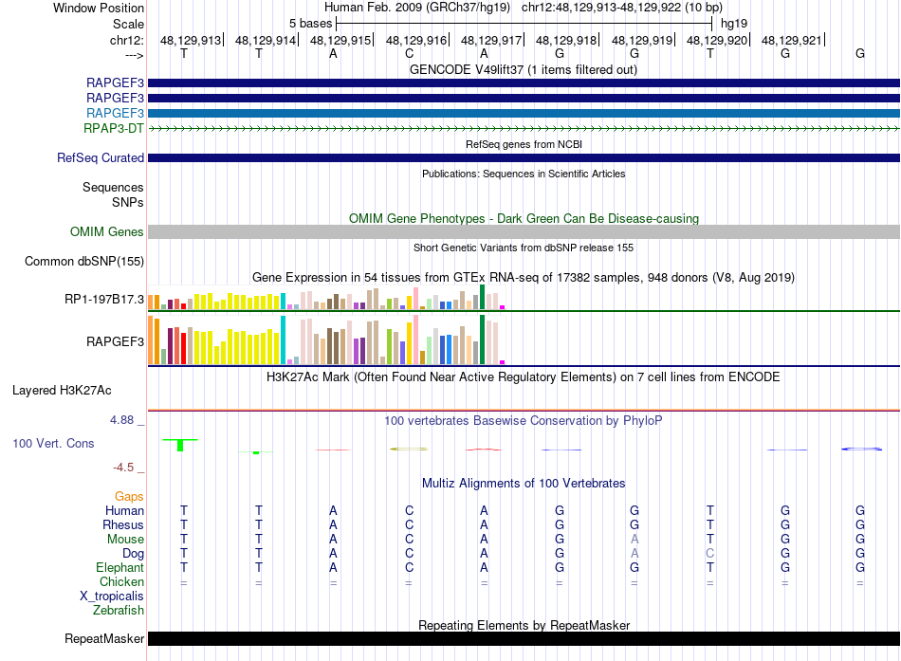Viewport: 901px width, 661px height.
Task: Click the ---> sequence direction arrow
Action: (x=134, y=55)
